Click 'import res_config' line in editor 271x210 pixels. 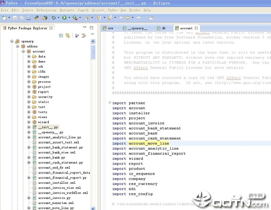(132, 194)
